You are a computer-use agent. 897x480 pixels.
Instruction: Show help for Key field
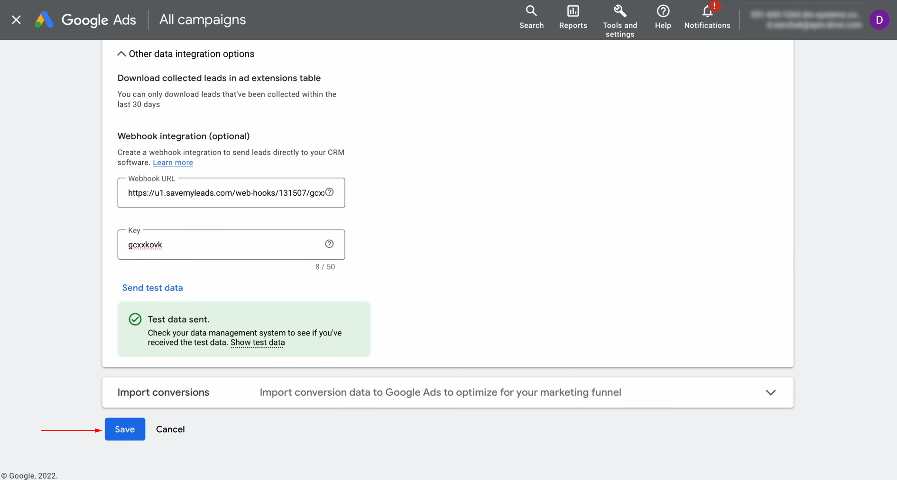329,244
